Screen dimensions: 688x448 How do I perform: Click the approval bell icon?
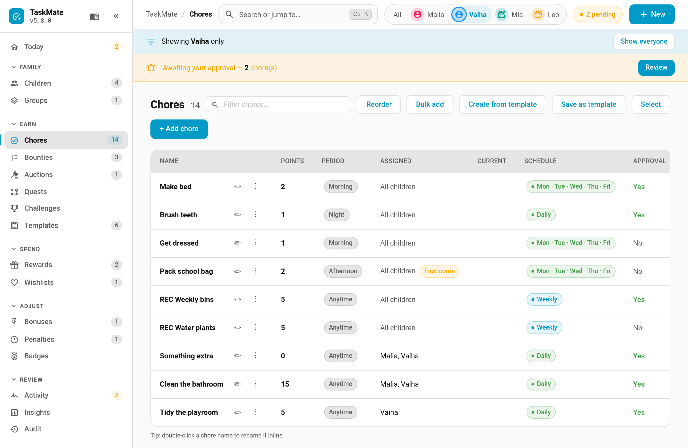(151, 68)
